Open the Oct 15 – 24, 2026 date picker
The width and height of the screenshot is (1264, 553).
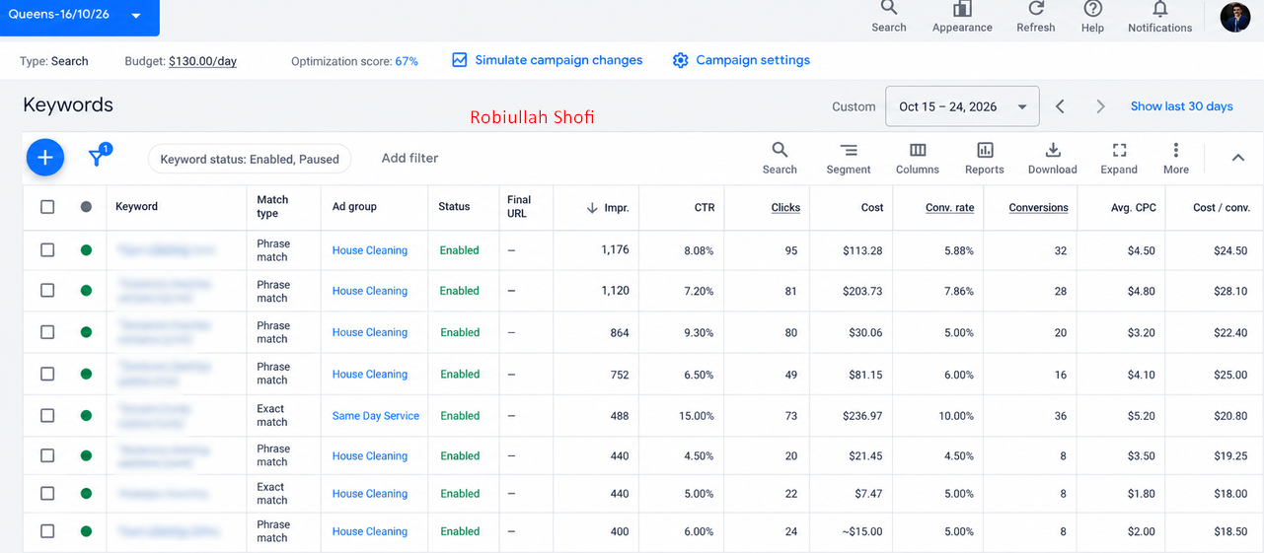pos(962,106)
